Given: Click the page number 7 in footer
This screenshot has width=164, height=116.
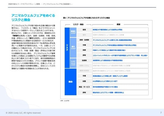Looking at the screenshot, I should (x=161, y=113).
